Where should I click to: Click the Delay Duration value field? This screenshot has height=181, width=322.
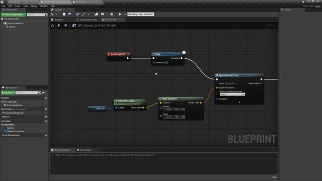pyautogui.click(x=166, y=62)
